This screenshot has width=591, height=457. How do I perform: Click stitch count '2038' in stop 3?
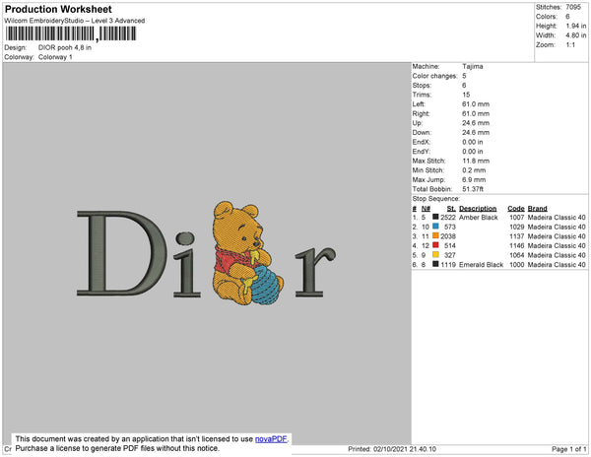click(x=448, y=236)
